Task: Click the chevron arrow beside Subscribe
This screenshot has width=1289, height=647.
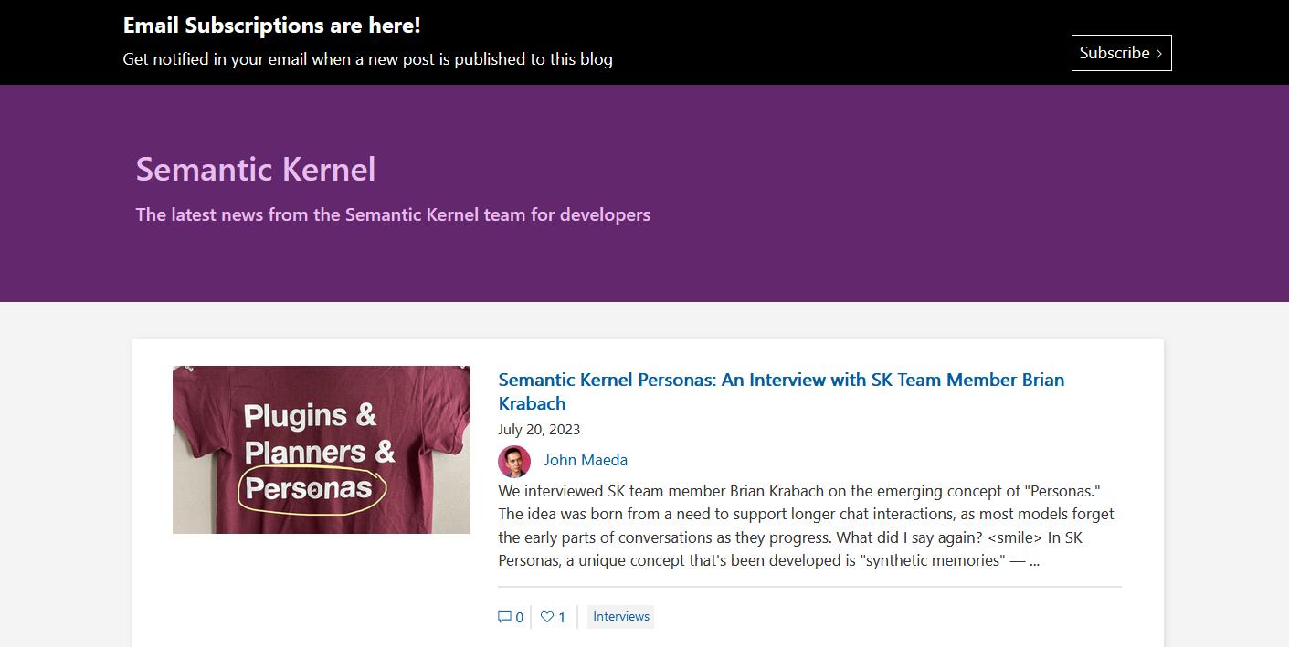Action: coord(1159,54)
